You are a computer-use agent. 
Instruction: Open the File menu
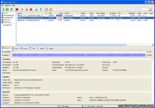[x=2, y=5]
